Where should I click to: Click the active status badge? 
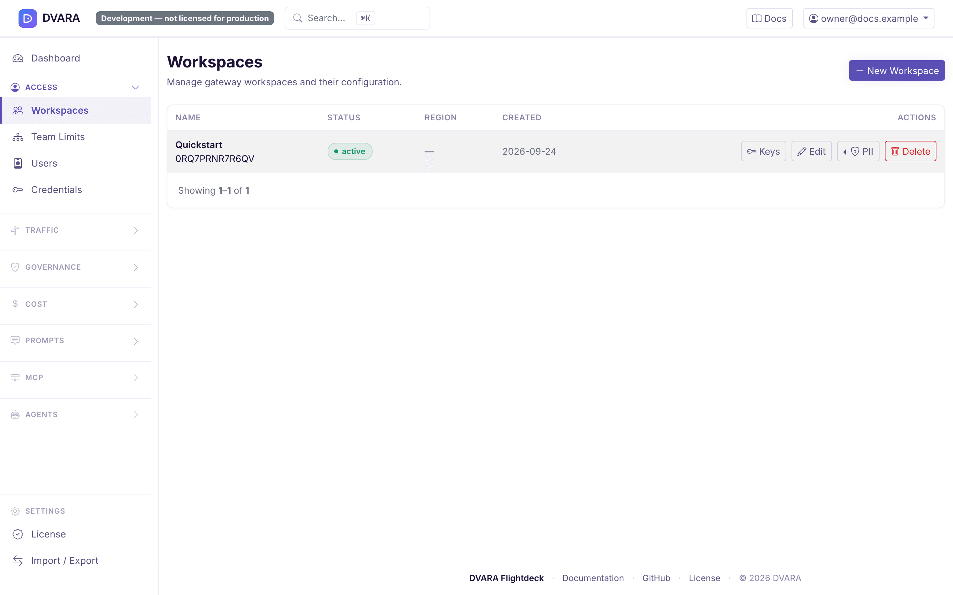[x=350, y=151]
